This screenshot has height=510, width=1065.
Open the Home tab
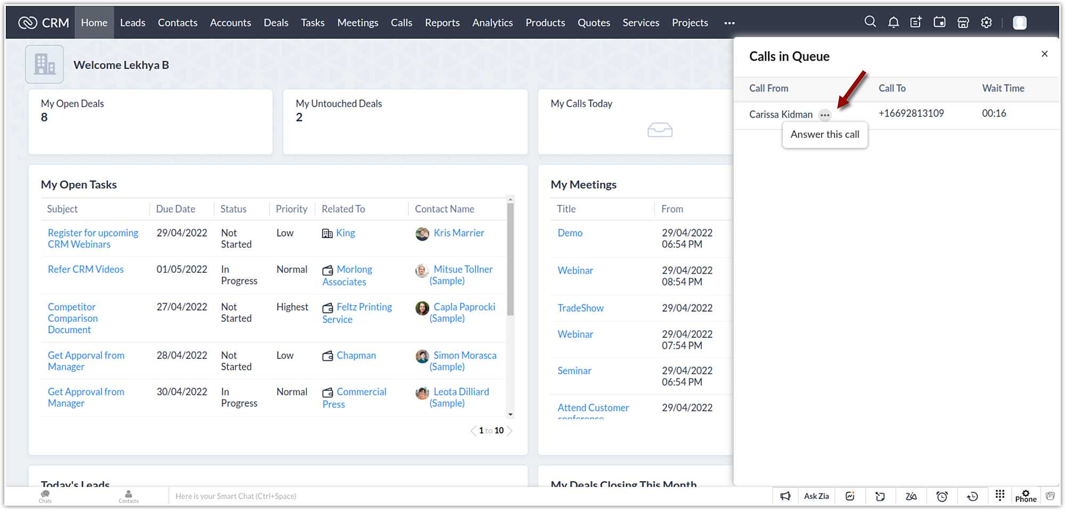(x=94, y=23)
